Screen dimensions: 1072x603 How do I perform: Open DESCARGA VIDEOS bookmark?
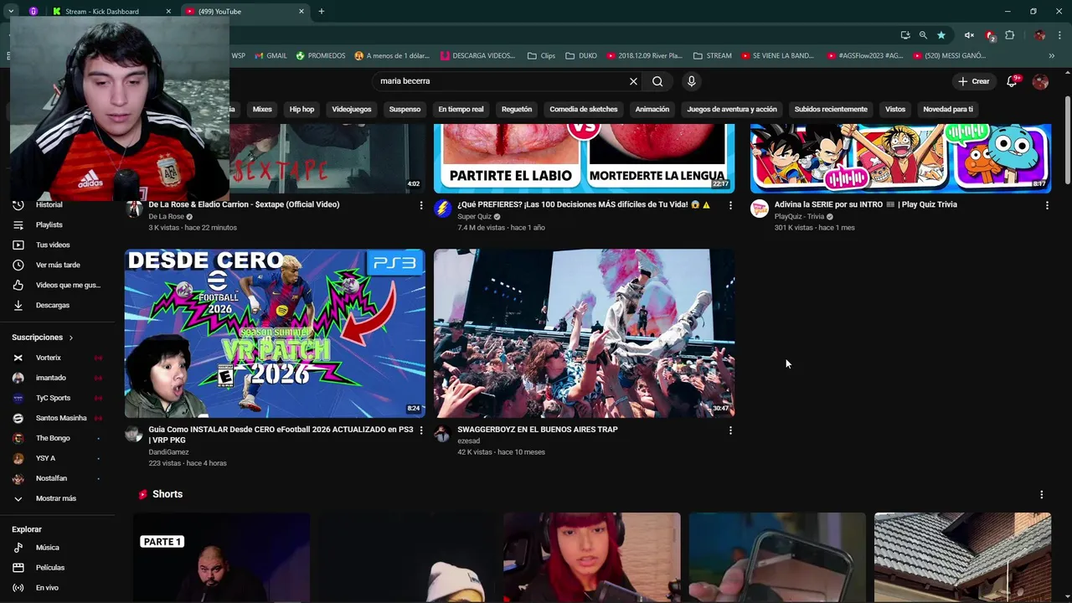pos(477,56)
